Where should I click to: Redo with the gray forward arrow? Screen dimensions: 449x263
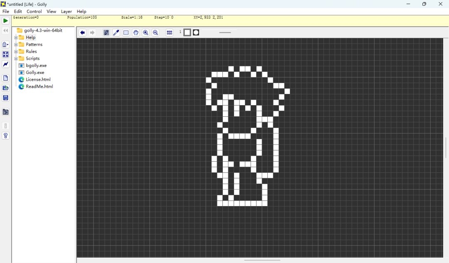coord(92,33)
